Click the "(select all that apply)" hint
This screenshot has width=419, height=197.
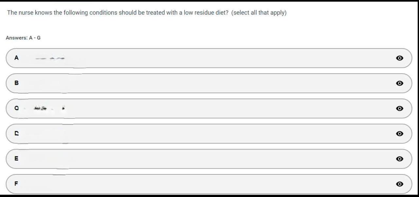(x=259, y=13)
